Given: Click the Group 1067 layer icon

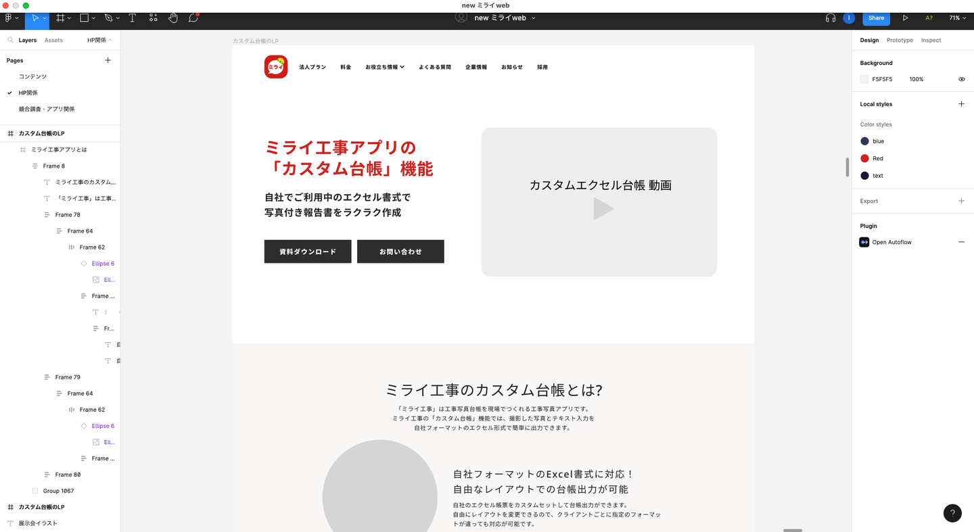Looking at the screenshot, I should [35, 491].
